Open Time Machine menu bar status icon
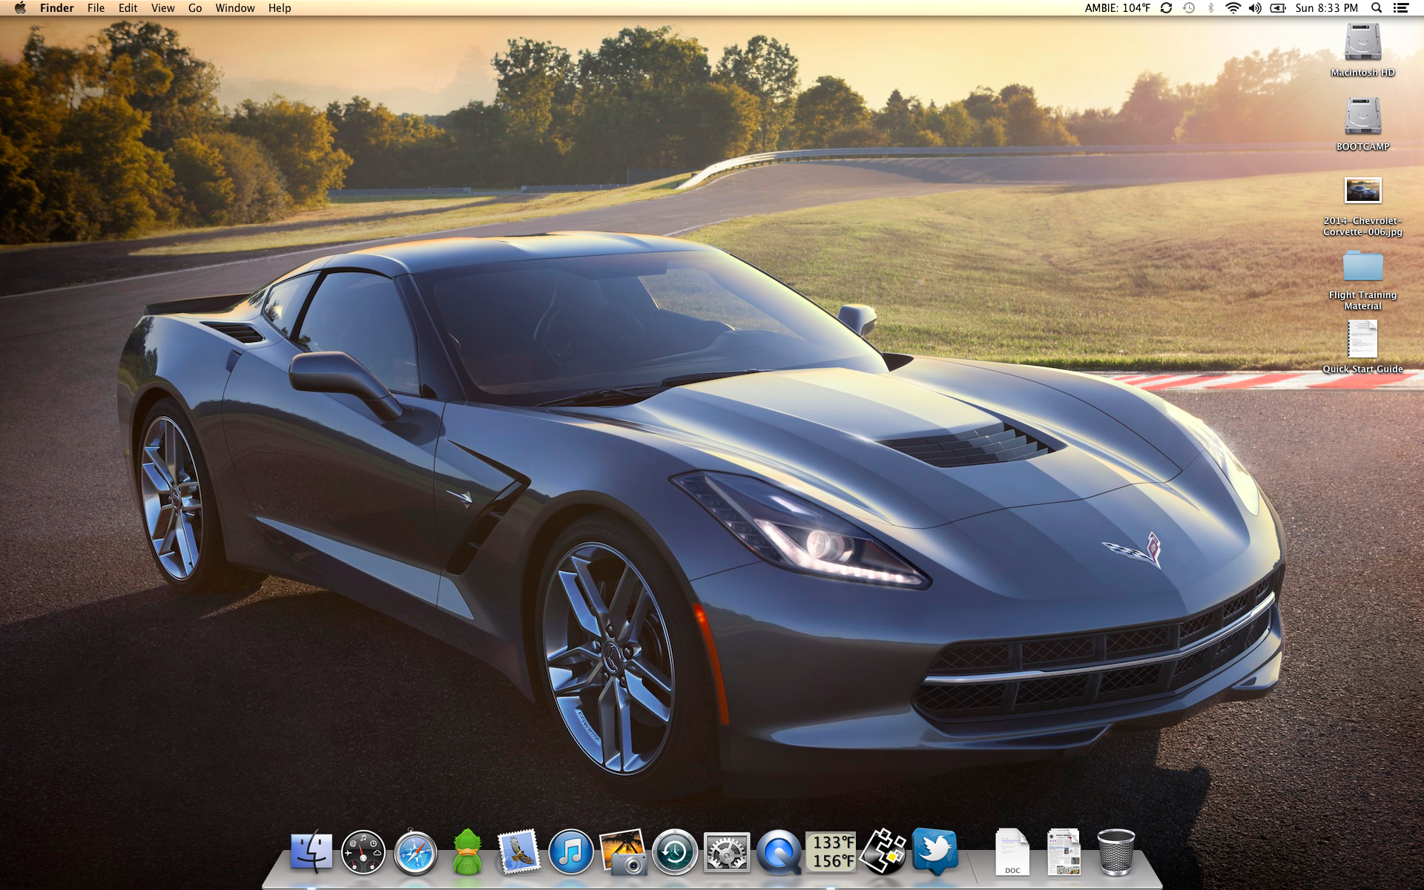 1189,8
